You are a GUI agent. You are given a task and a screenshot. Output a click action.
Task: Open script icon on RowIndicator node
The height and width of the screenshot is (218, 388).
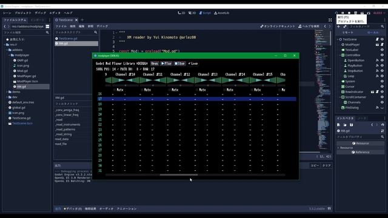pyautogui.click(x=377, y=91)
